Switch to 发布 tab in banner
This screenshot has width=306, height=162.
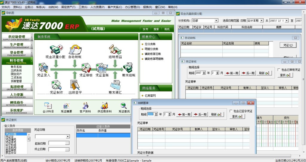click(x=146, y=29)
